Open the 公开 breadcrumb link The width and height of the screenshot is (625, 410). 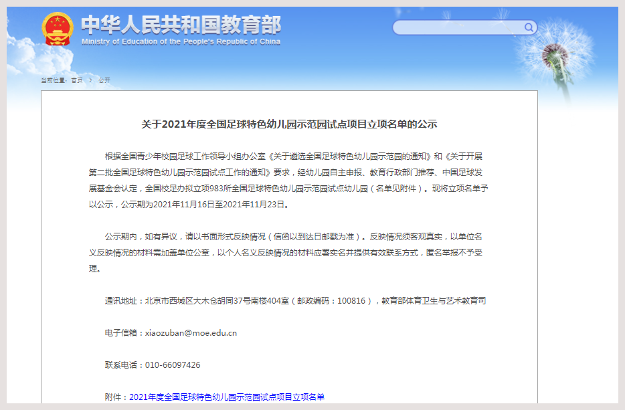pos(104,80)
